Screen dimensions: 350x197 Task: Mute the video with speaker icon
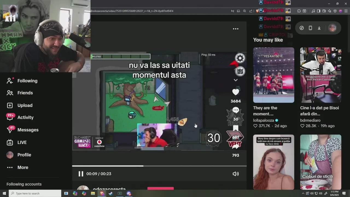pos(235,174)
